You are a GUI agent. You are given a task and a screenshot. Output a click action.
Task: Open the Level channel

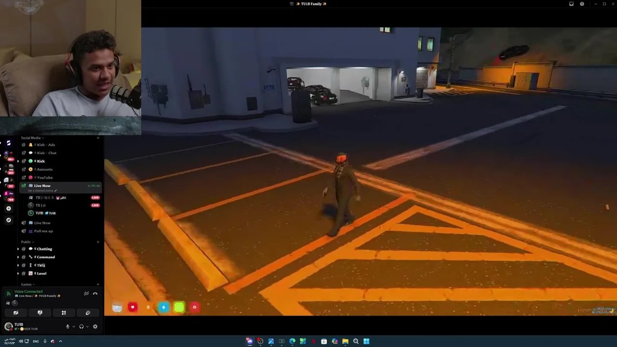[60, 273]
